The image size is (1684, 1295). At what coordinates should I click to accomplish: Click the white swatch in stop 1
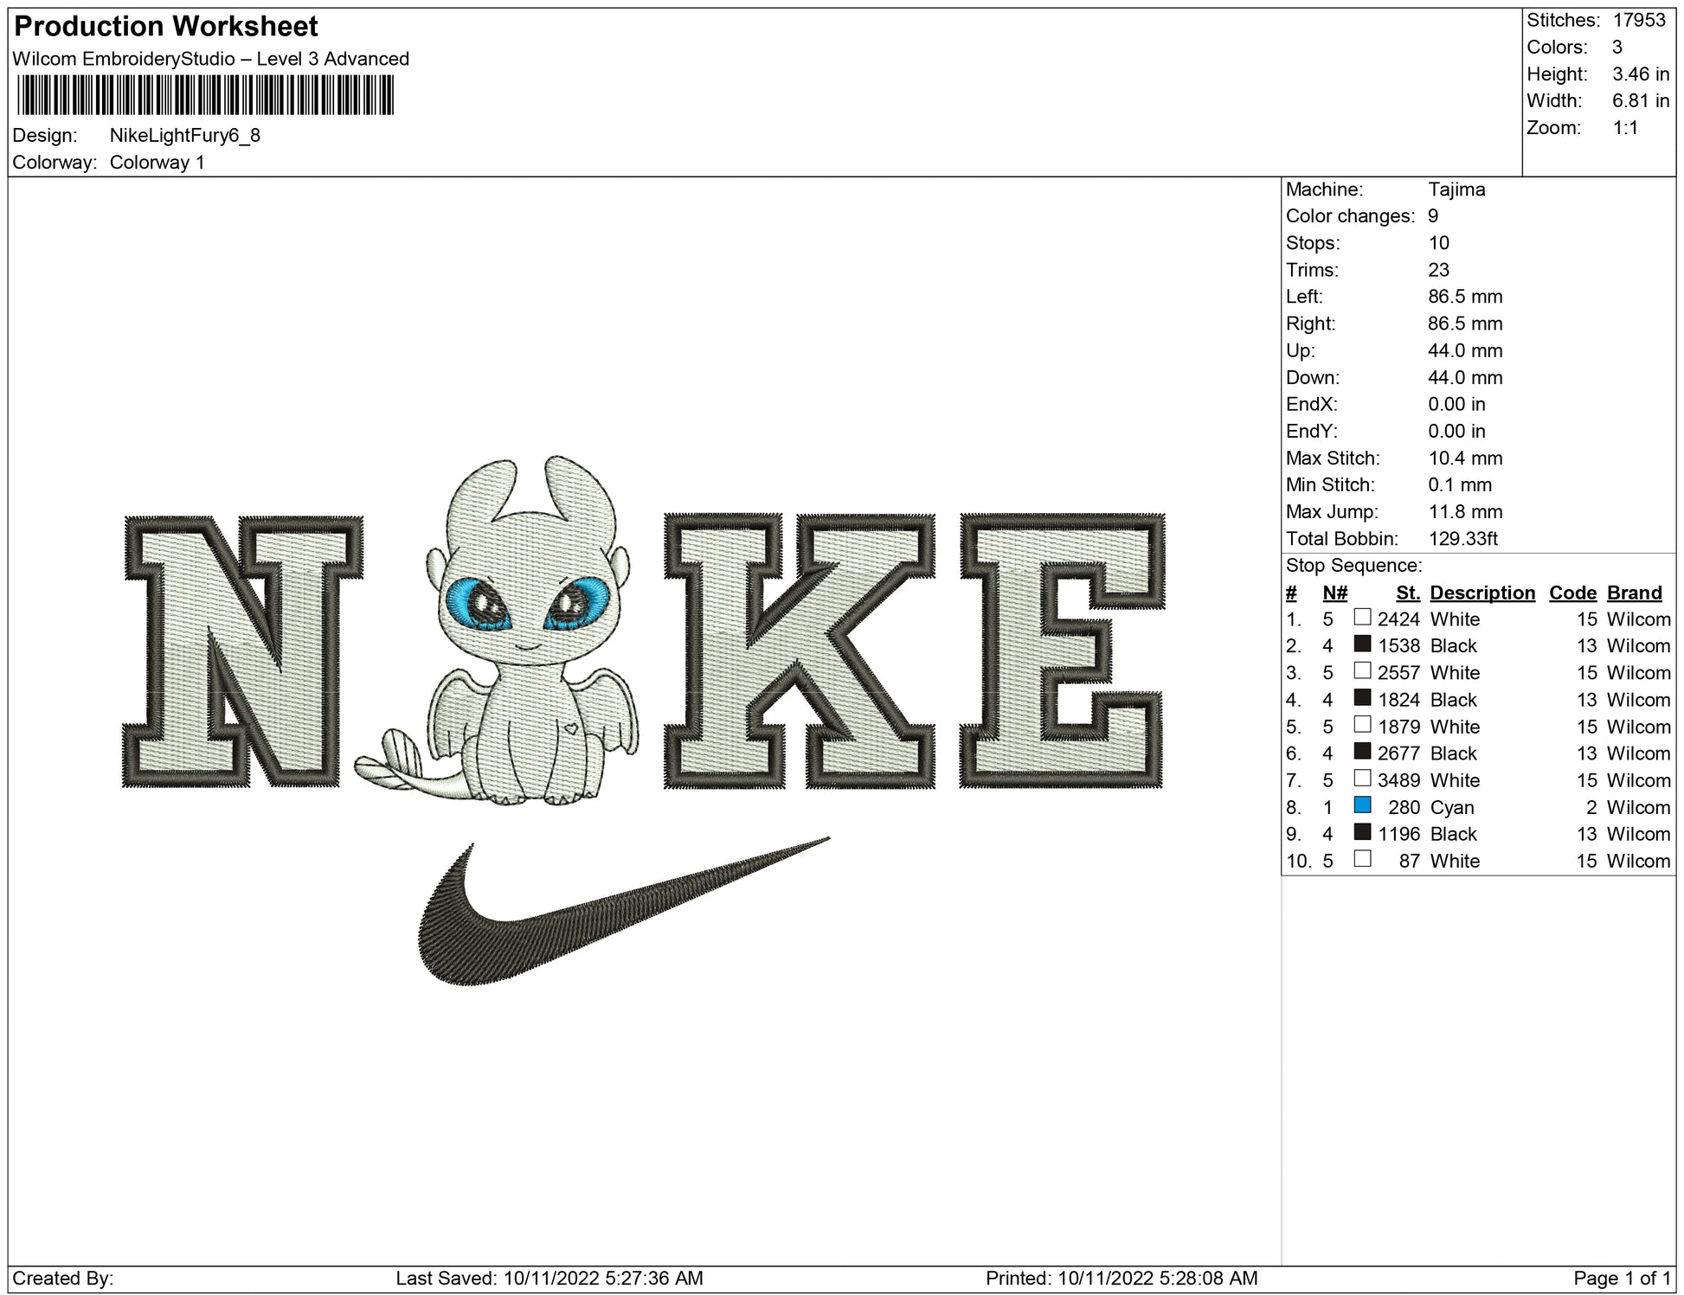coord(1362,618)
